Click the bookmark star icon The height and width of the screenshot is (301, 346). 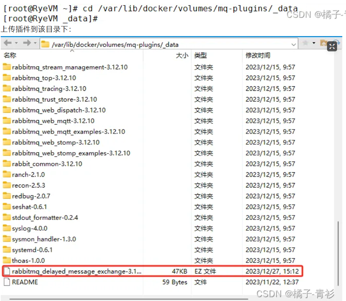click(305, 44)
